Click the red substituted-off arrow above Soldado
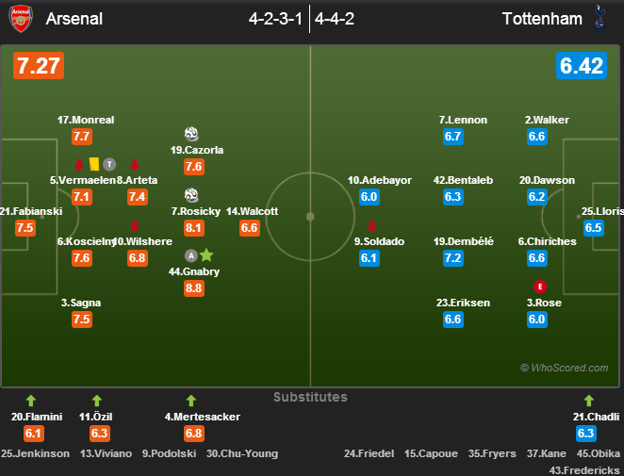The height and width of the screenshot is (476, 624). point(372,225)
